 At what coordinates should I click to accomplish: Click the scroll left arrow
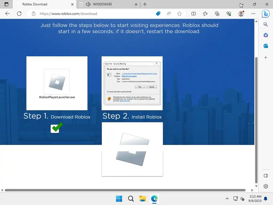click(2, 190)
